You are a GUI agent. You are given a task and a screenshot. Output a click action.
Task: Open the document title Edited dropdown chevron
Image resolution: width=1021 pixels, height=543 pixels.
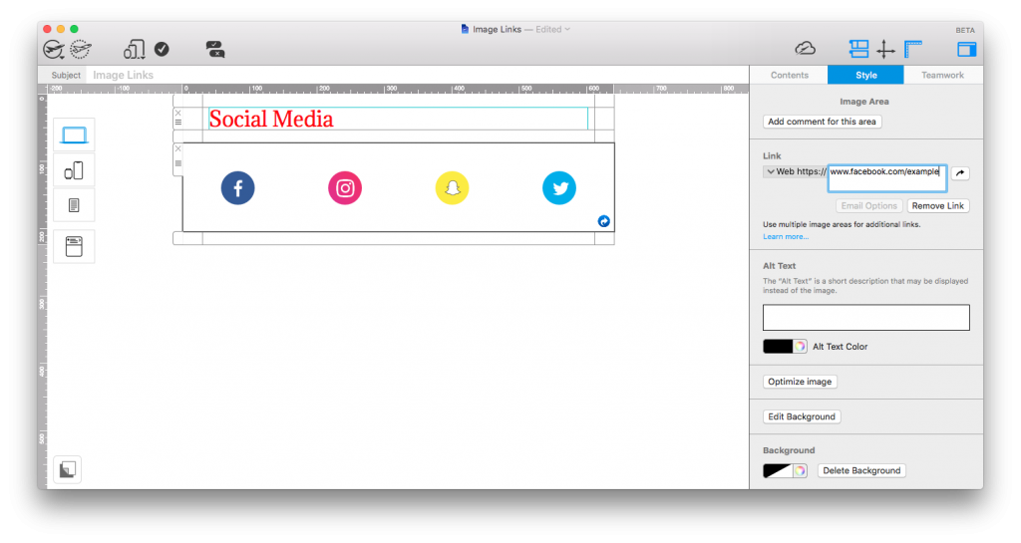pyautogui.click(x=567, y=29)
